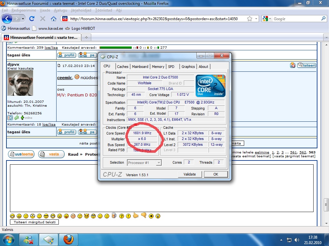This screenshot has height=246, width=329.
Task: Insert the blushing red-faced smiley
Action: (x=73, y=216)
